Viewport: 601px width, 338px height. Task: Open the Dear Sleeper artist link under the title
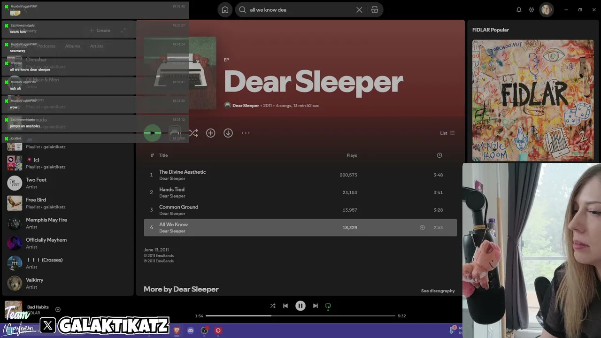click(246, 106)
